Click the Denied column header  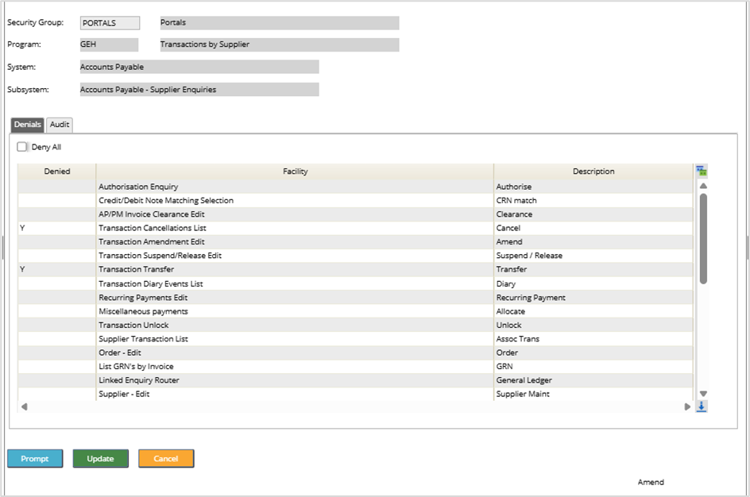(57, 171)
